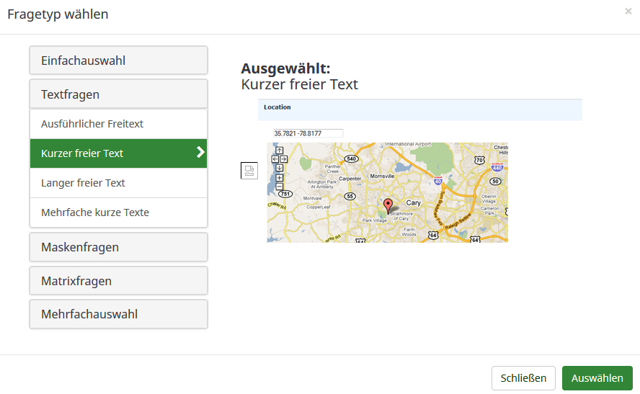Screen dimensions: 640x394
Task: Choose Langer freier Text option
Action: (118, 183)
